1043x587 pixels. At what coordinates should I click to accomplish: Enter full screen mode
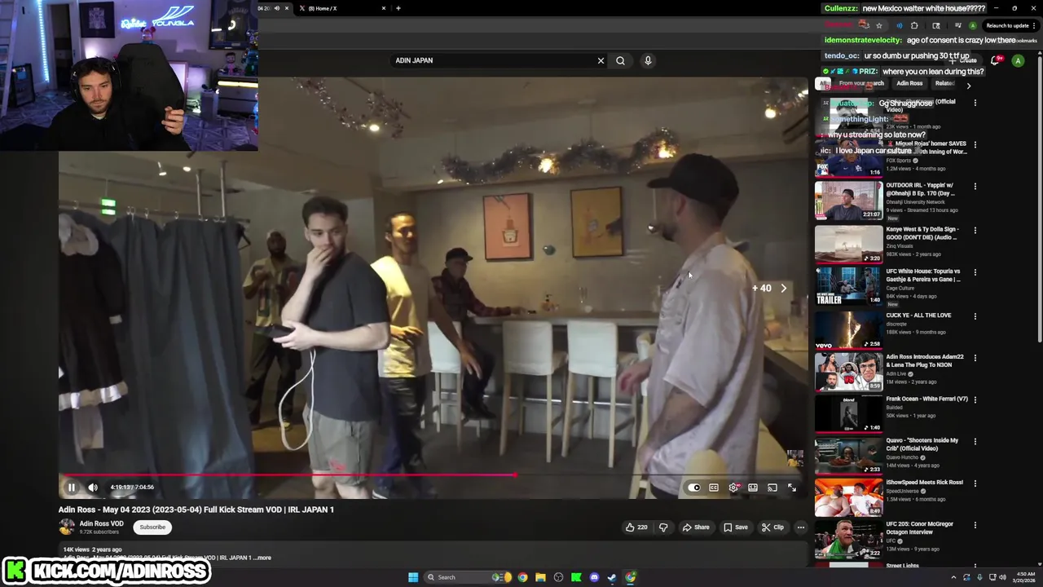coord(792,488)
